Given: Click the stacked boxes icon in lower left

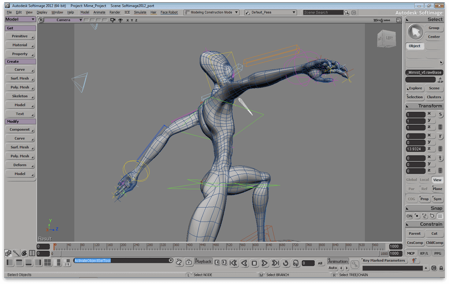Looking at the screenshot, I should (x=8, y=253).
